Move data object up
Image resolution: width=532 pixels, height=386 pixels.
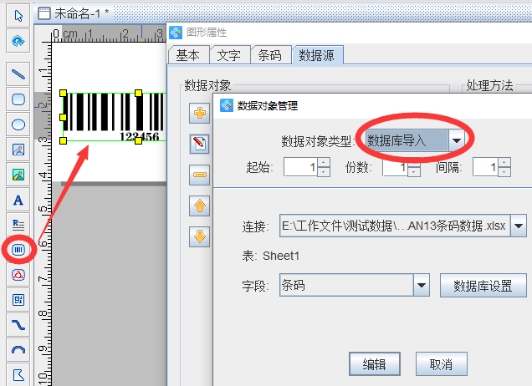[x=199, y=206]
